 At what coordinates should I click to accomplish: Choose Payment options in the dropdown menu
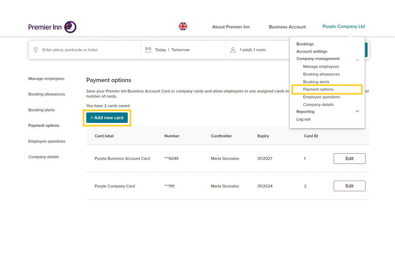[x=318, y=89]
